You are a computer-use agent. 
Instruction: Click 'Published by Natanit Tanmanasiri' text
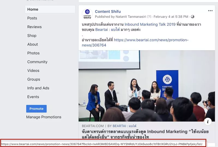coord(120,17)
